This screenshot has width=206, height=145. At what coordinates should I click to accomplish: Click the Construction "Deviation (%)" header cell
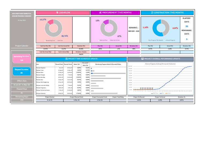(x=187, y=46)
